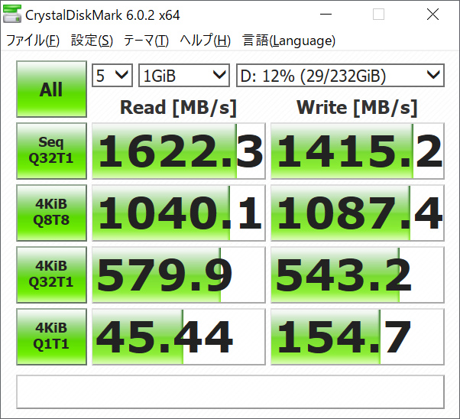The width and height of the screenshot is (460, 419).
Task: Click 4KiB Q1T1 read result 45.44
Action: pyautogui.click(x=179, y=336)
